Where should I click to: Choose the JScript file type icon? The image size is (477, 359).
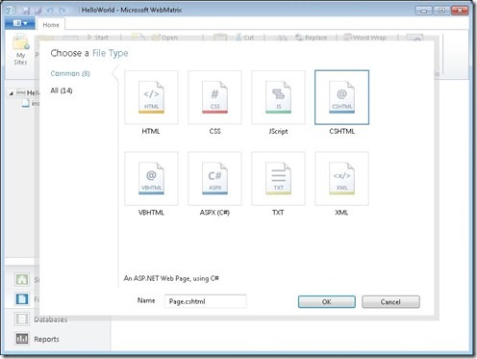click(x=278, y=97)
